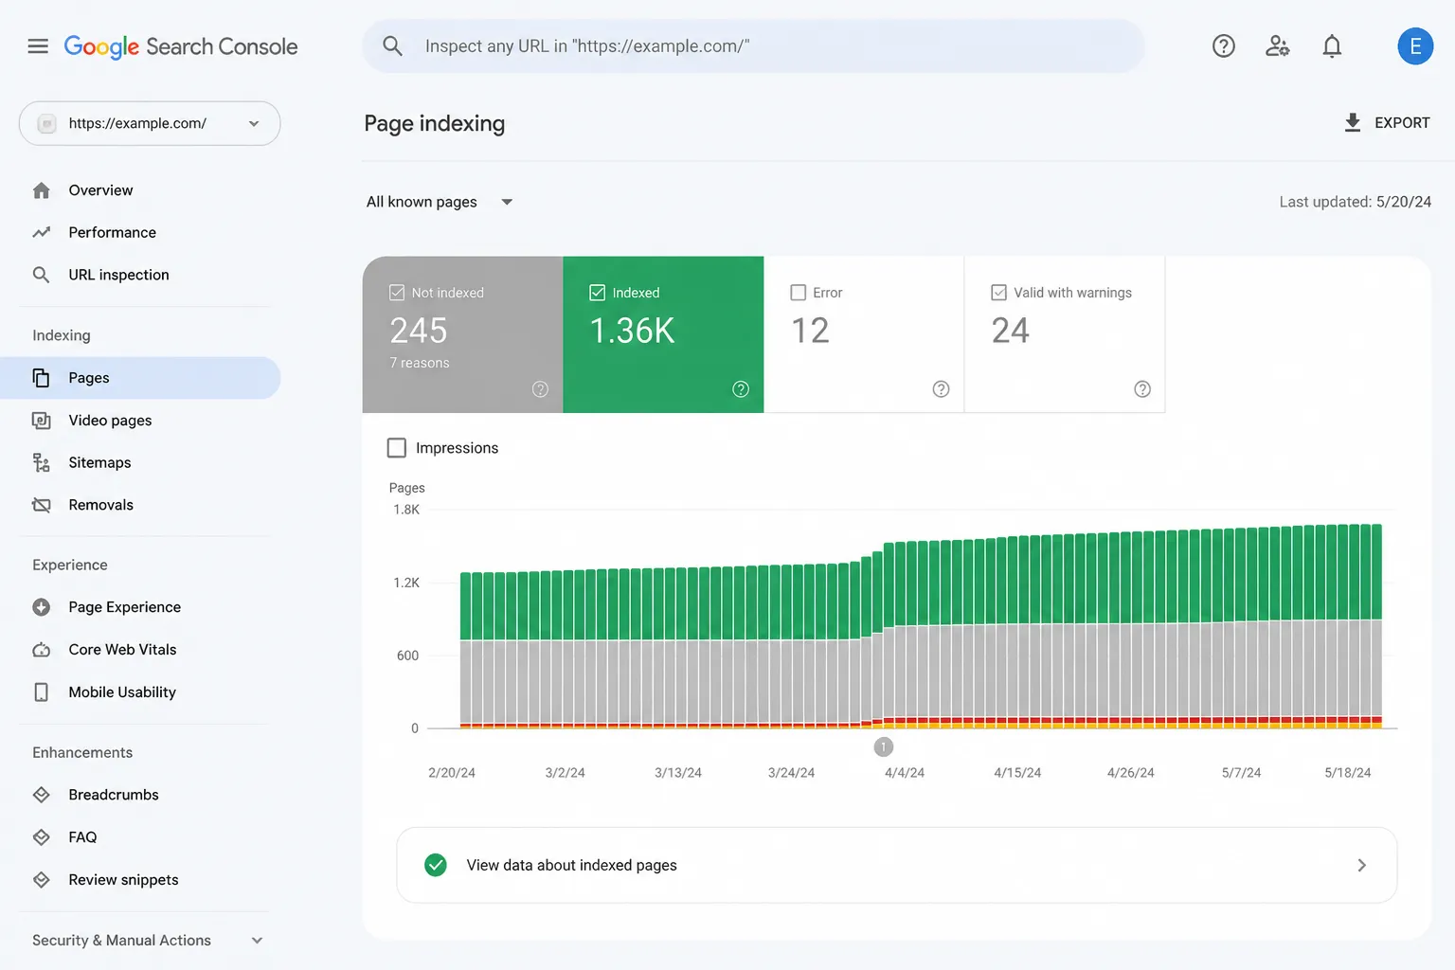
Task: Select Pages in the sidebar
Action: click(140, 378)
